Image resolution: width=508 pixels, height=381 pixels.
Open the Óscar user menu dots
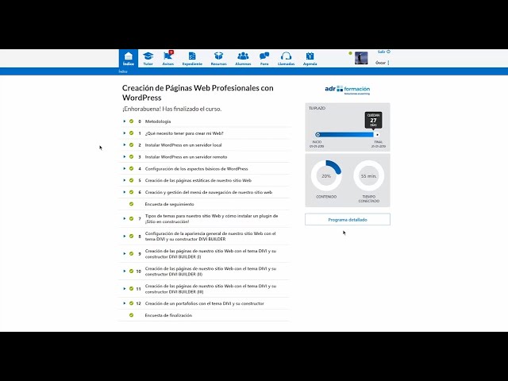(388, 63)
